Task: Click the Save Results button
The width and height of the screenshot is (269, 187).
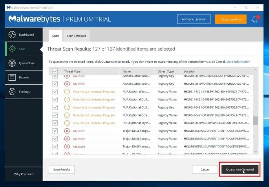Action: (x=62, y=169)
